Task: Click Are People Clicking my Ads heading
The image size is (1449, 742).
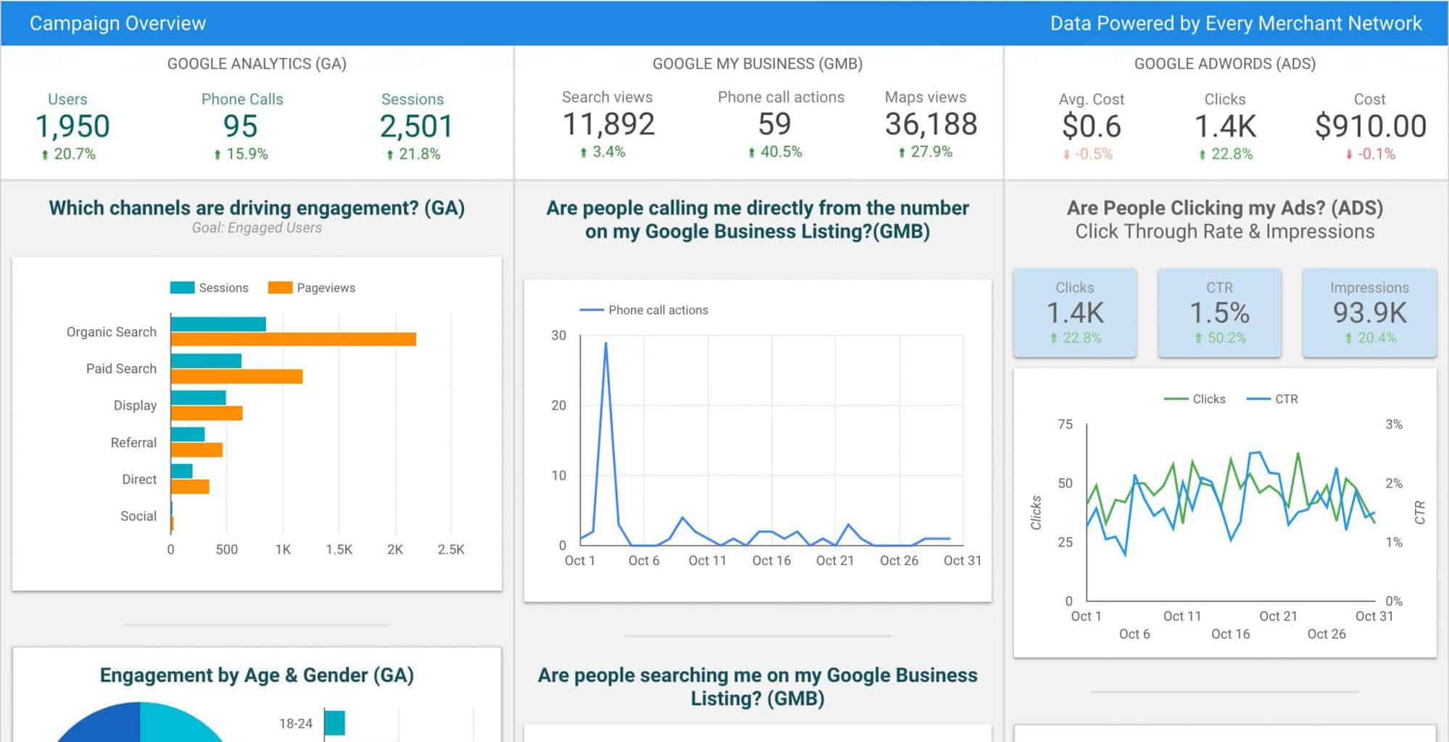Action: tap(1225, 208)
